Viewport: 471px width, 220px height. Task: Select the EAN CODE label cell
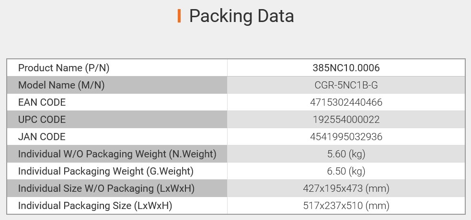(42, 102)
